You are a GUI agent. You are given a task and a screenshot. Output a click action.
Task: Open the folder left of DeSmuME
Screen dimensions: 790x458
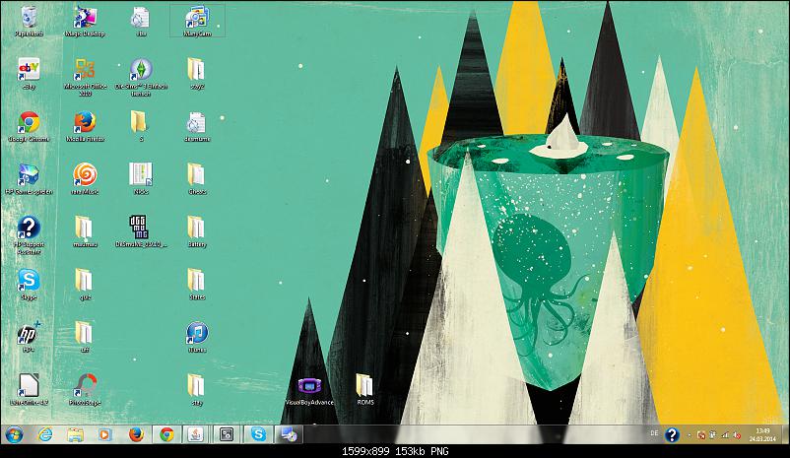85,231
